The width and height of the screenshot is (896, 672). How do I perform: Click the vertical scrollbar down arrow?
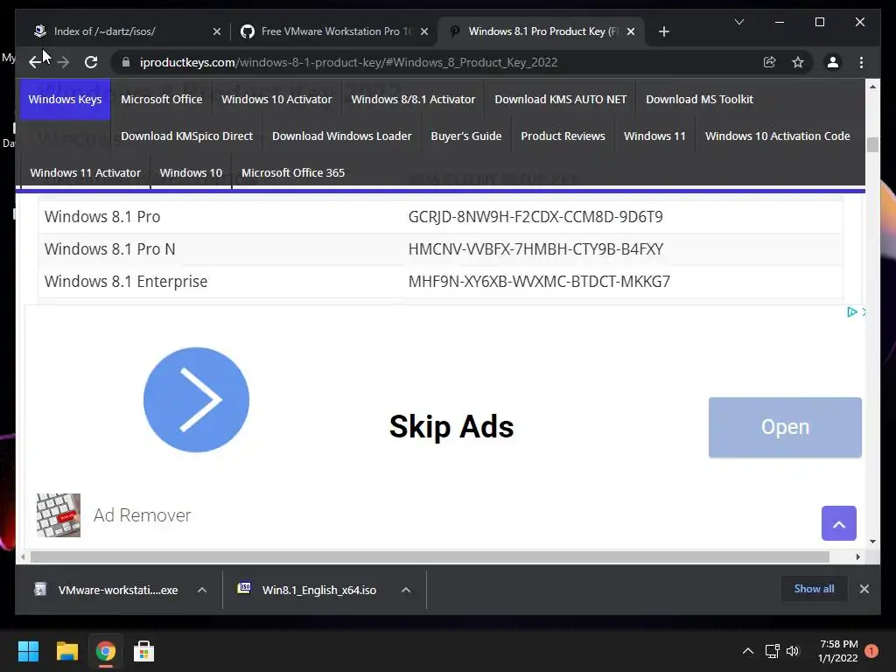tap(872, 542)
